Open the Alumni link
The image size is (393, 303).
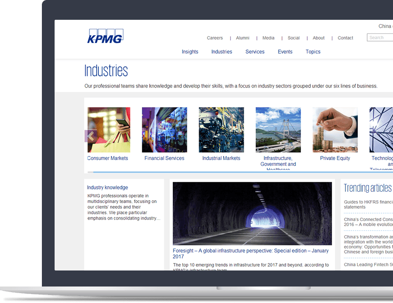[242, 38]
